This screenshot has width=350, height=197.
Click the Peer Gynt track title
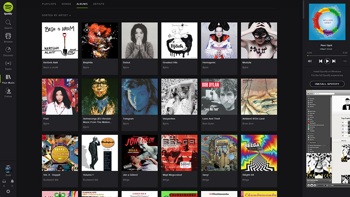[326, 45]
